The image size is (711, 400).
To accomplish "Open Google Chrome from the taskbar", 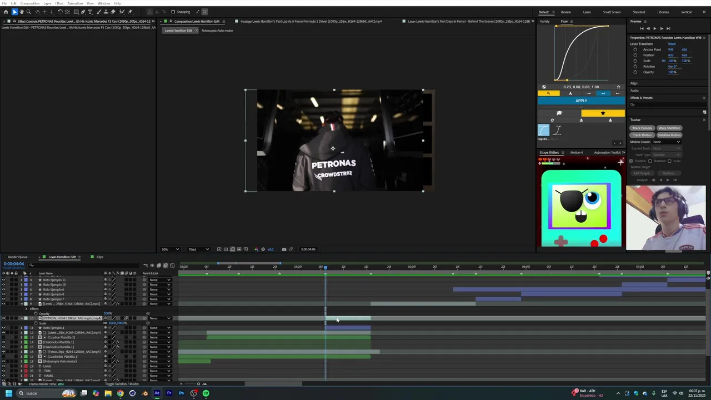I will click(x=120, y=393).
